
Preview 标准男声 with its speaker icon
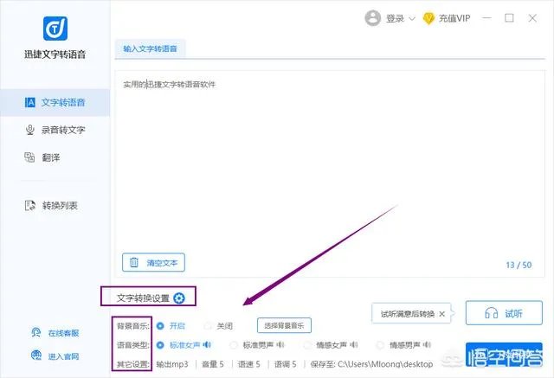click(x=280, y=344)
